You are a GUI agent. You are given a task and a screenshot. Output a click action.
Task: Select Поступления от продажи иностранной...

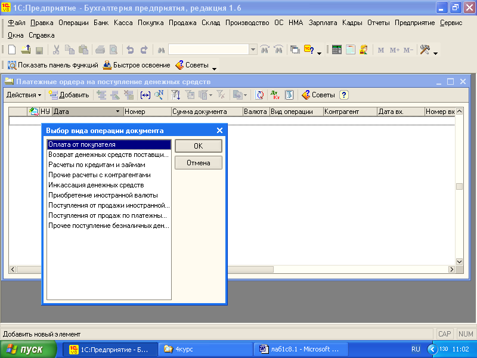pyautogui.click(x=109, y=205)
